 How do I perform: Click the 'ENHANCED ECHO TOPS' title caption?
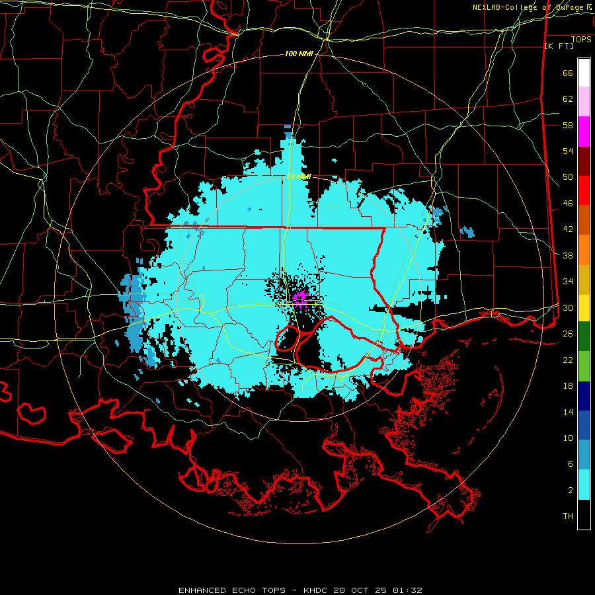tap(232, 590)
